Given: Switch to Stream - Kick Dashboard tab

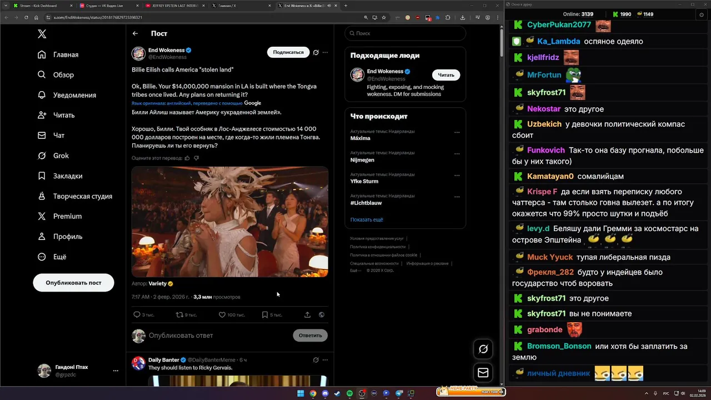Looking at the screenshot, I should (x=42, y=6).
